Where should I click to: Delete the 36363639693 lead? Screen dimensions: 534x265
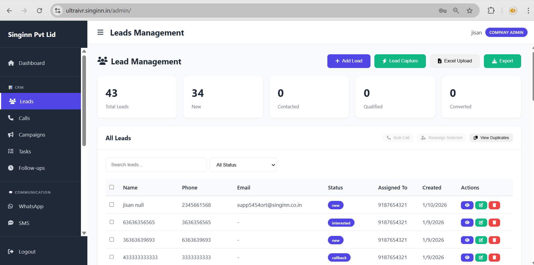coord(494,240)
